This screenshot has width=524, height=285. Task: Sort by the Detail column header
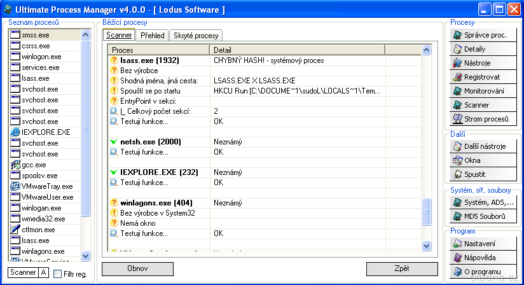coord(298,50)
